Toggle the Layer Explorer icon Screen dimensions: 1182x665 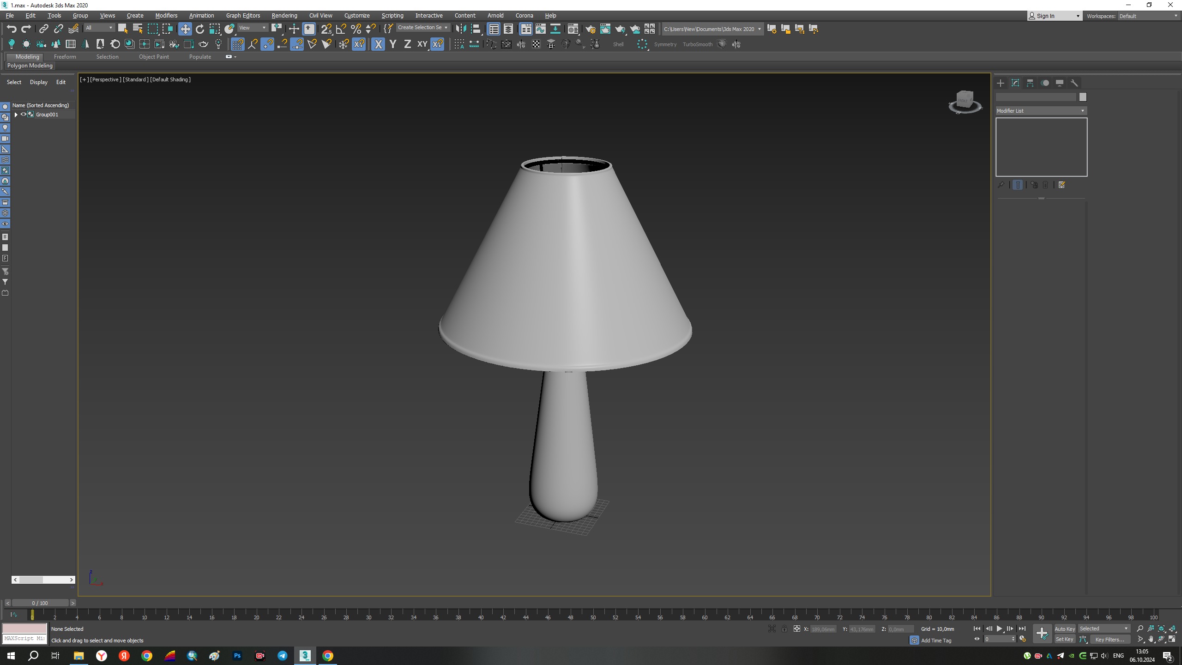508,29
